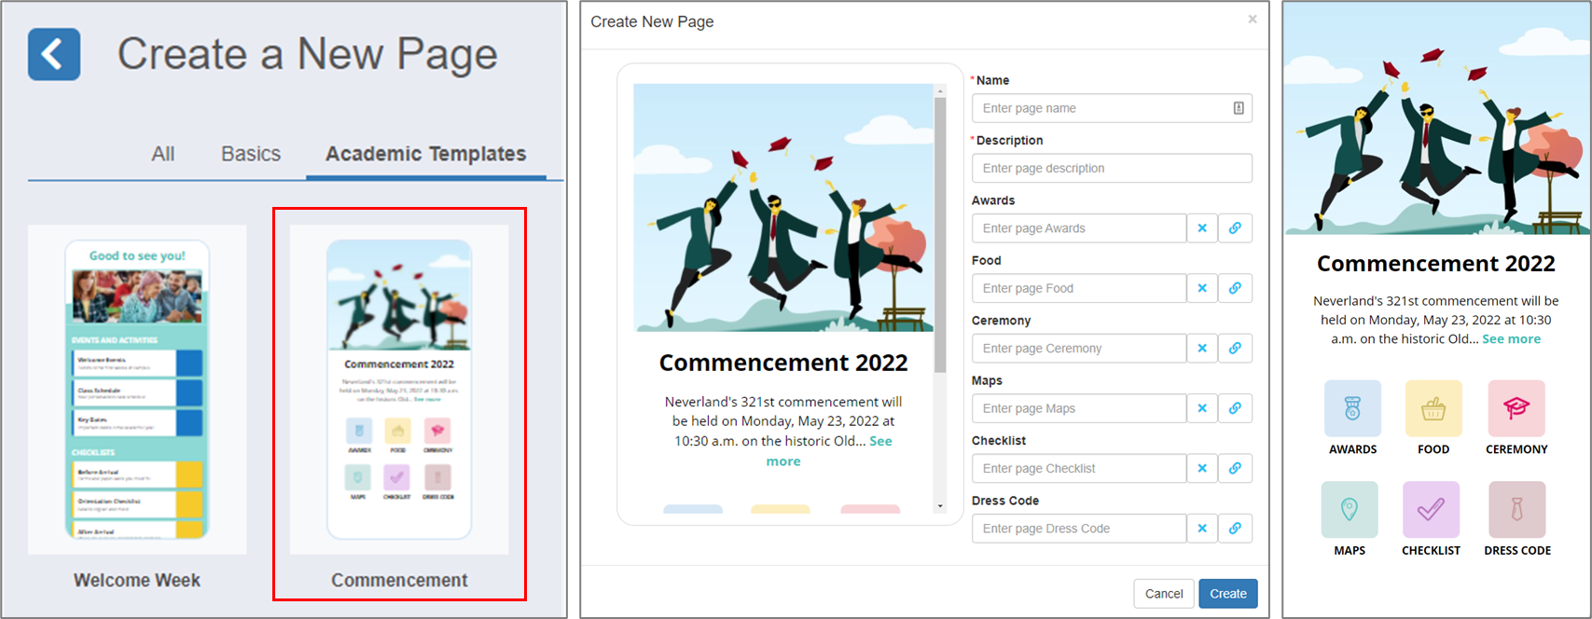Focus the Enter page Maps field

pos(1079,408)
